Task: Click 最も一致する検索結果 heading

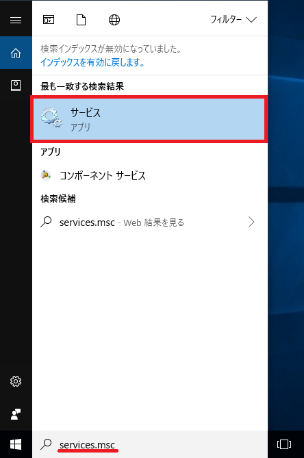Action: [82, 86]
